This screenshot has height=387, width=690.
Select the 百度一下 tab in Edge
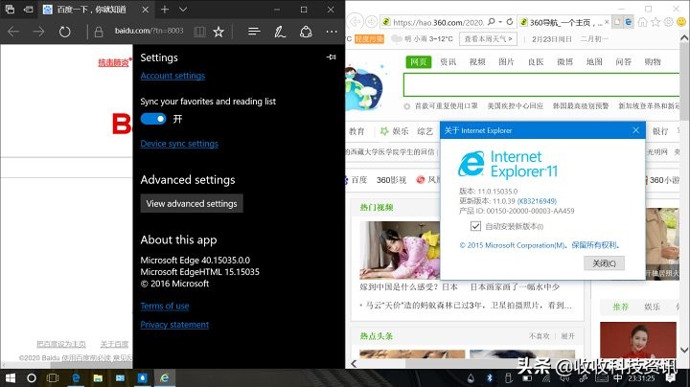pyautogui.click(x=96, y=10)
